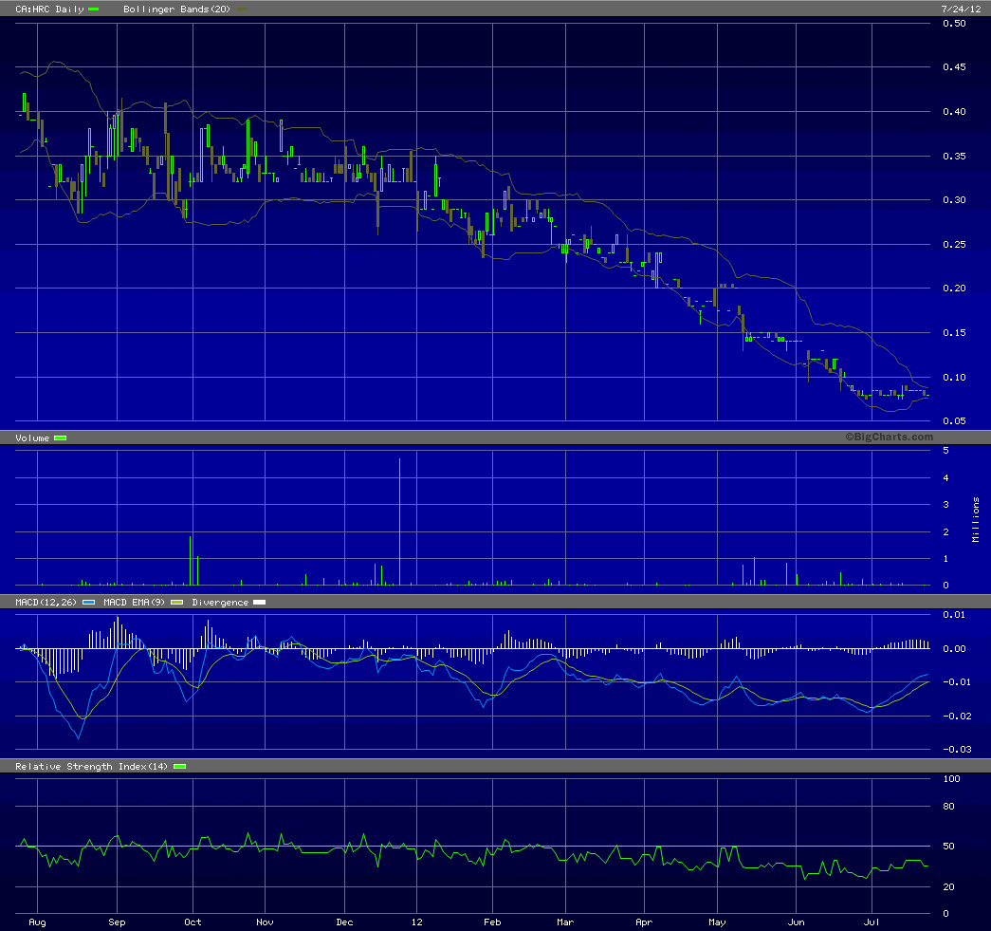991x931 pixels.
Task: Click the green CA:HRC Daily legend swatch
Action: coord(94,9)
